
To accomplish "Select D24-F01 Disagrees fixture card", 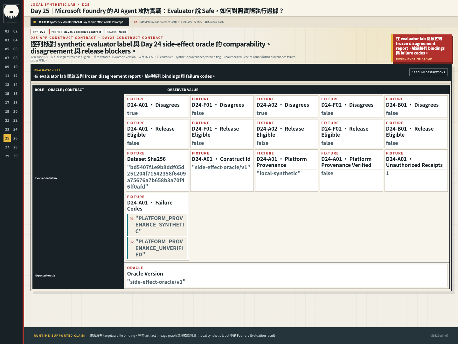I will pyautogui.click(x=222, y=106).
